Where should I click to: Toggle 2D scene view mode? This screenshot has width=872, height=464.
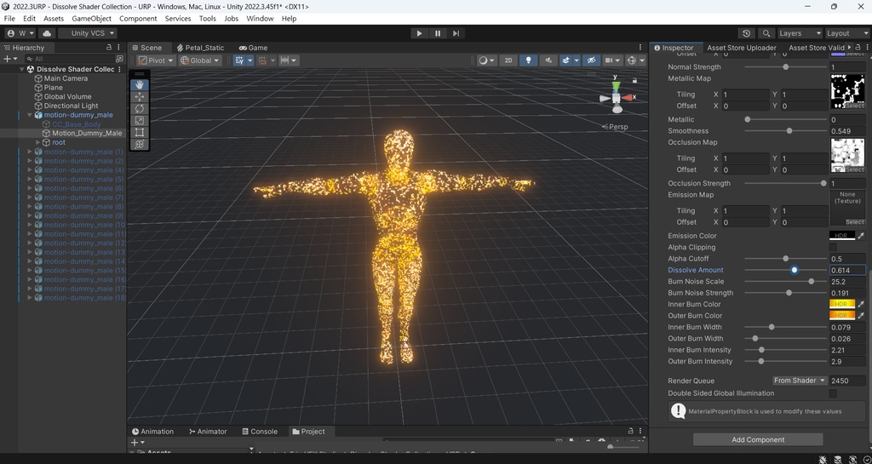tap(508, 60)
